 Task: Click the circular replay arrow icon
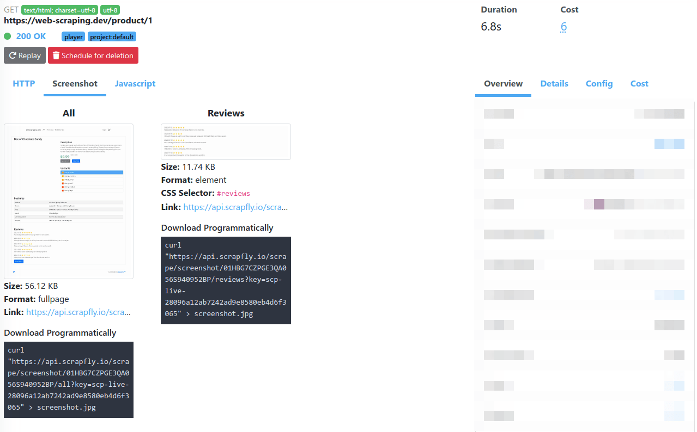pyautogui.click(x=11, y=55)
